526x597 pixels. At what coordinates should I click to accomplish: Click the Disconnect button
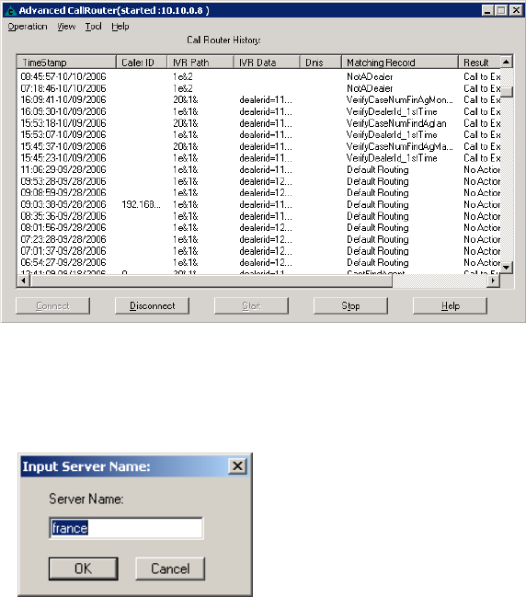point(153,305)
